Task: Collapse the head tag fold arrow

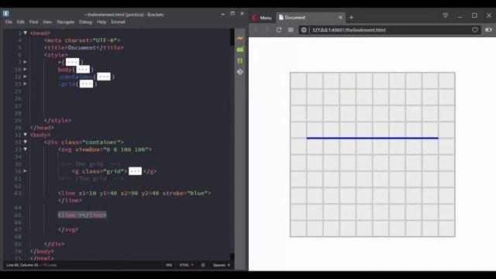Action: click(x=26, y=33)
